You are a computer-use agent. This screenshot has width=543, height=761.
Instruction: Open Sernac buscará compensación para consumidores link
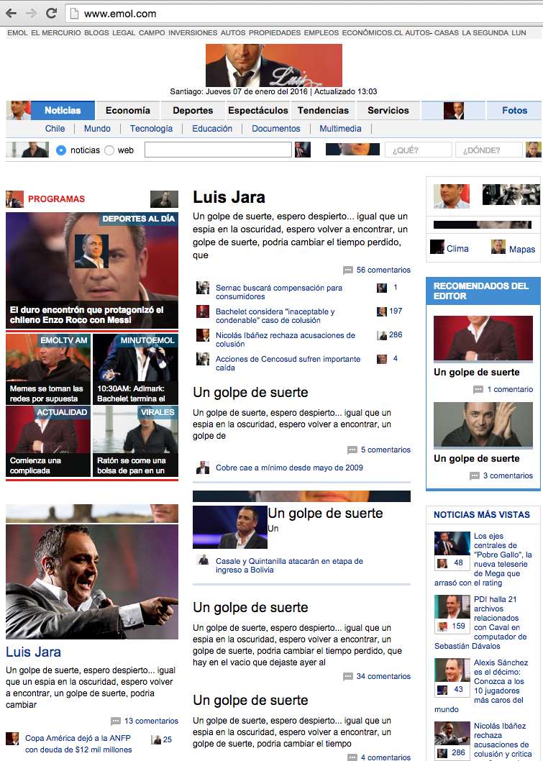pos(279,292)
